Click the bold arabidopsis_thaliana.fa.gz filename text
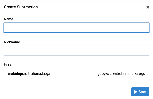 pos(29,73)
